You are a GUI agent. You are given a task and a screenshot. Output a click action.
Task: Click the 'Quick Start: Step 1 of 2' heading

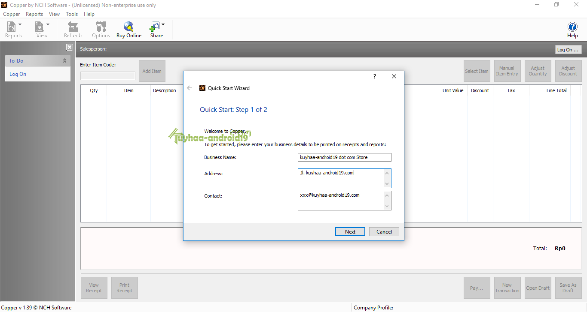click(233, 110)
